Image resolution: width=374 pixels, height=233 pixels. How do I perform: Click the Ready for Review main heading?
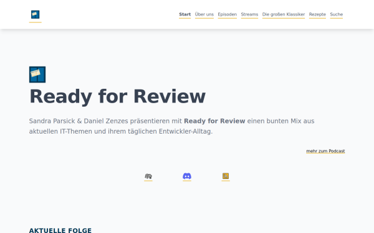click(117, 96)
